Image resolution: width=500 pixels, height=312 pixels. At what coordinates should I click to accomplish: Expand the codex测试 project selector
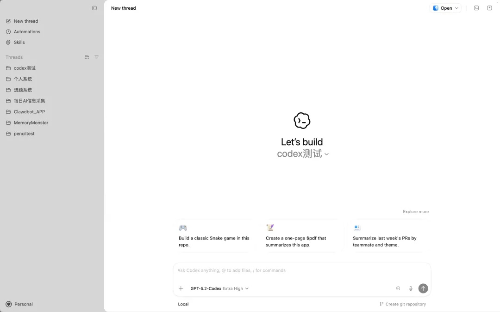pos(303,154)
